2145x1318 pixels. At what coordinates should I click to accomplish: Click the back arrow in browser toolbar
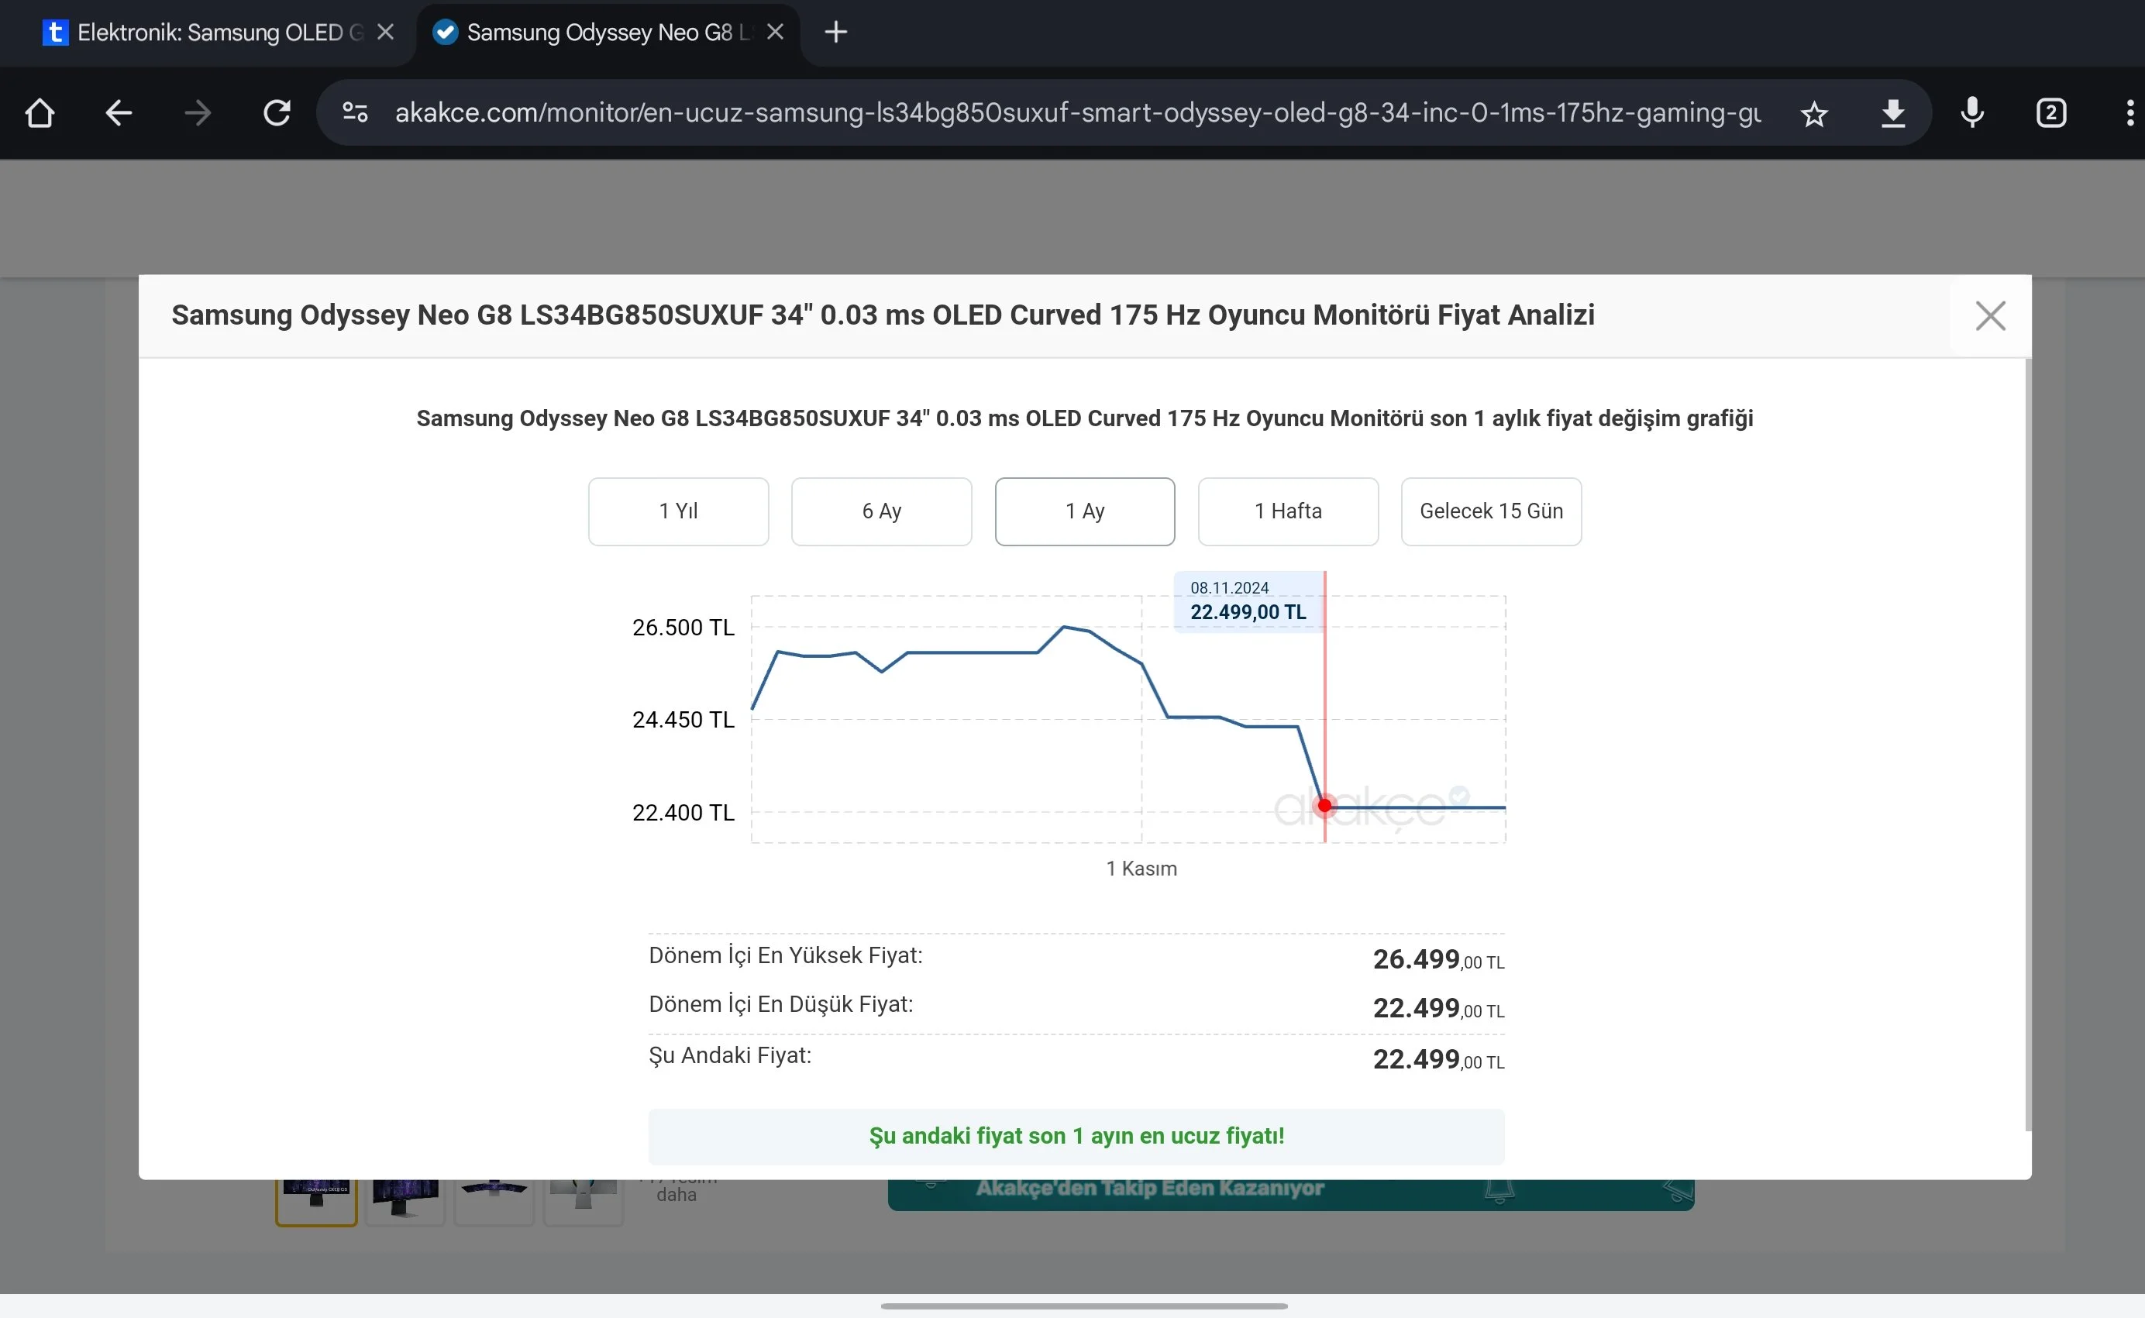[119, 113]
